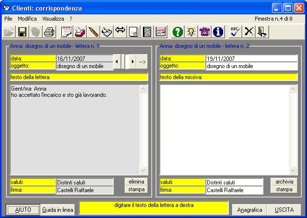Open the Visualizza menu
The image size is (307, 218).
(53, 18)
